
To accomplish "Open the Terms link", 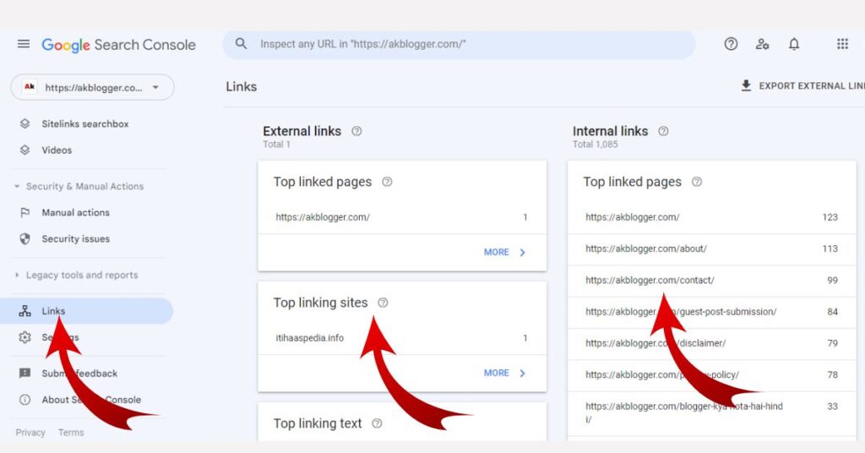I will pos(71,433).
